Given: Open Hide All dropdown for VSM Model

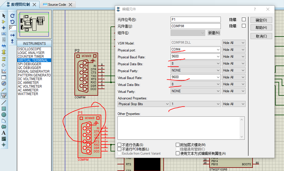Looking at the screenshot, I should 234,43.
